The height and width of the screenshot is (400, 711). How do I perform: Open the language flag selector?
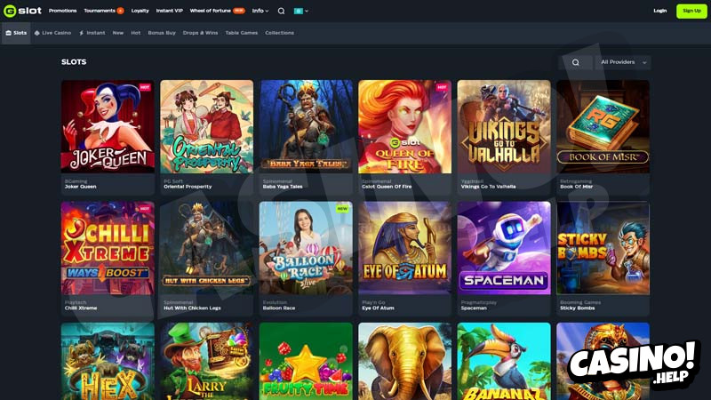(x=300, y=11)
